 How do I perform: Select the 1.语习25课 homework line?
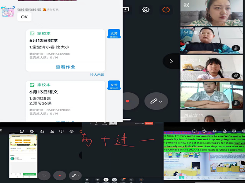pyautogui.click(x=40, y=99)
